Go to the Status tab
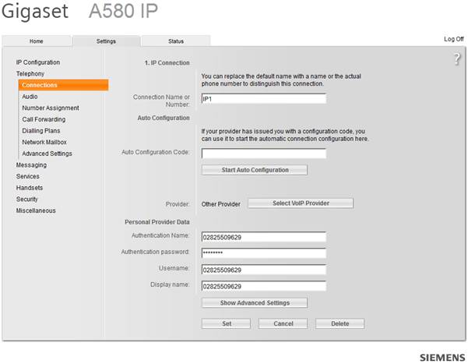The height and width of the screenshot is (364, 468). (x=176, y=41)
